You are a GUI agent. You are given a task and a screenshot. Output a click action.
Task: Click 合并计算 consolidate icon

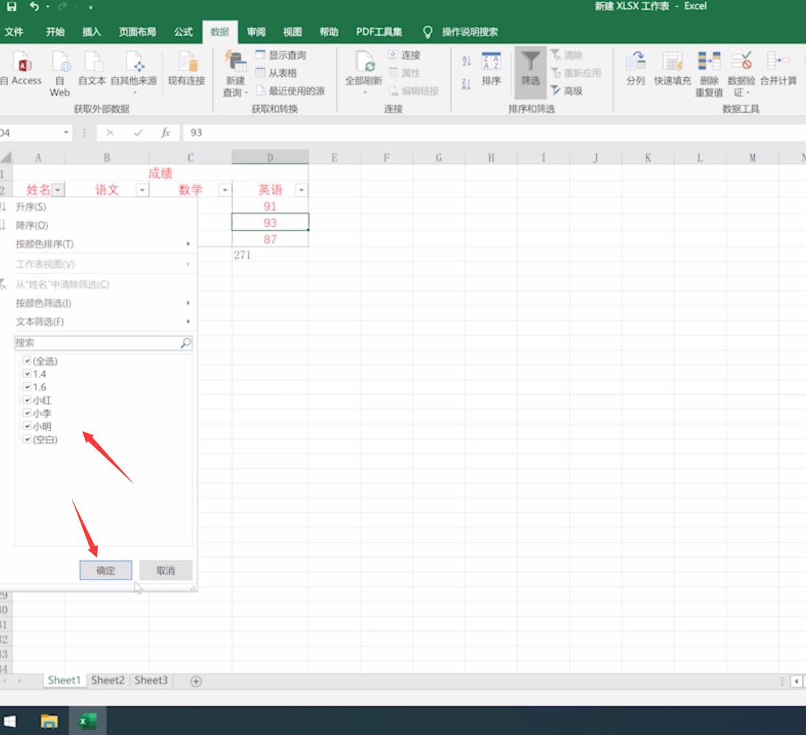coord(778,61)
